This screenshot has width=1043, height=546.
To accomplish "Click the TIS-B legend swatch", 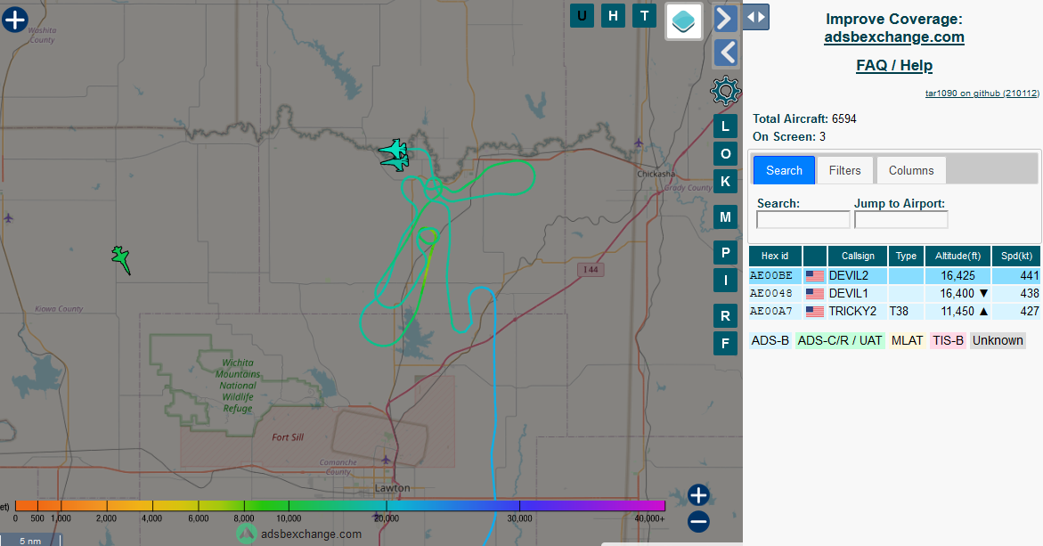I will click(x=948, y=340).
